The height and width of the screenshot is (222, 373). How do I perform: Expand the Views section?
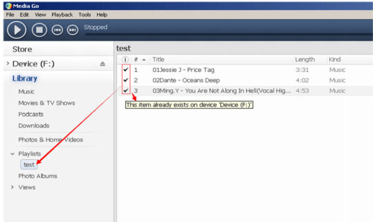pos(13,187)
